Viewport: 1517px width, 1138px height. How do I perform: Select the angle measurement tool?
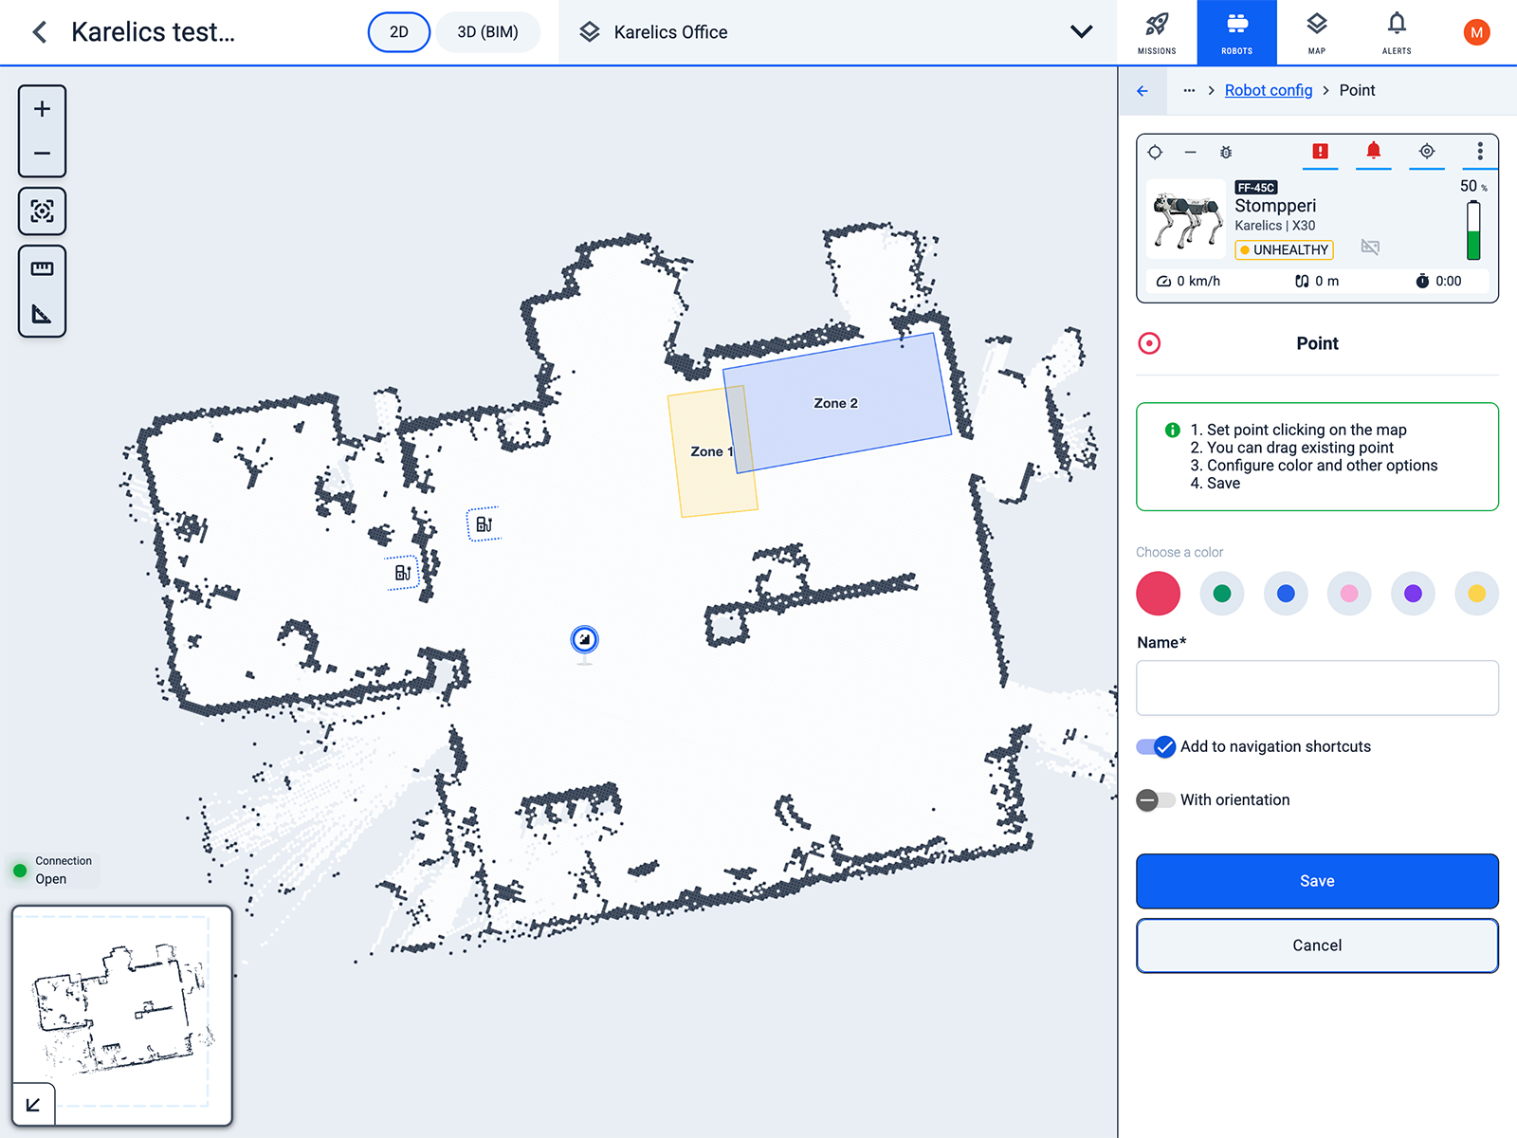pos(42,314)
